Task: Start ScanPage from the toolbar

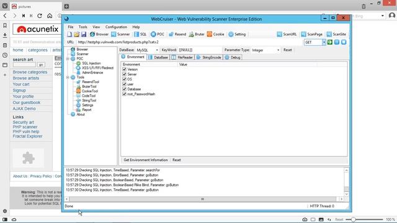Action: pos(312,34)
